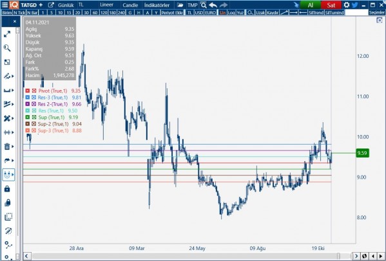Open the İndikatörler menu

(157, 5)
